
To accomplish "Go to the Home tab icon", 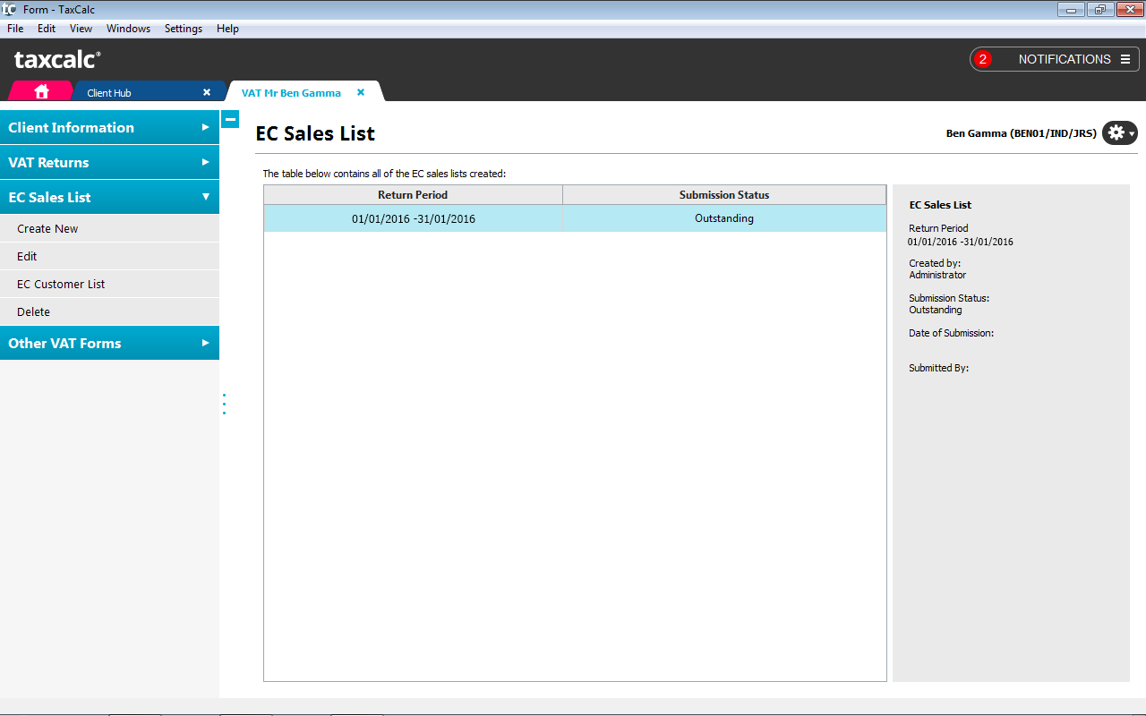I will [x=41, y=91].
